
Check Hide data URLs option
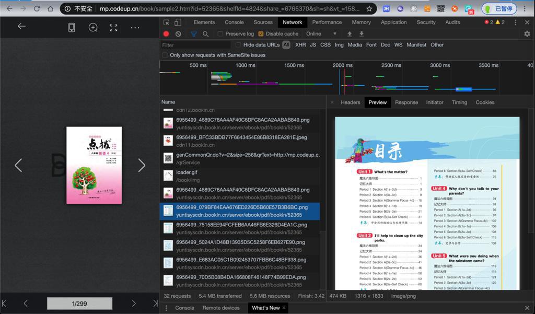tap(238, 45)
